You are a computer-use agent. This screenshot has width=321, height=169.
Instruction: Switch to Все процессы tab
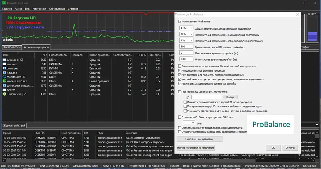pyautogui.click(x=12, y=47)
